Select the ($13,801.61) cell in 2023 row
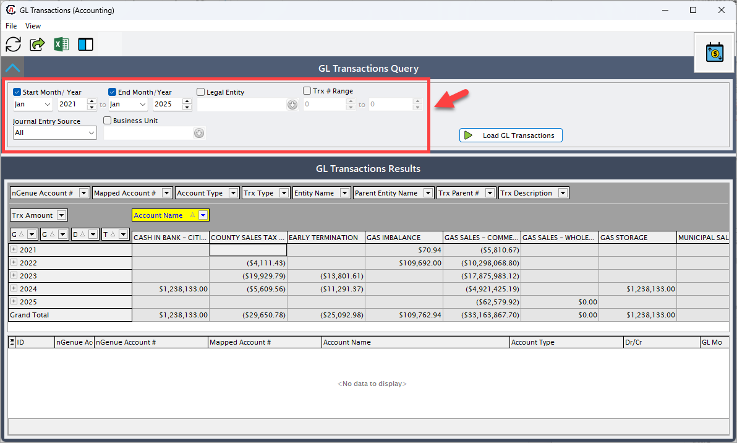This screenshot has height=443, width=737. tap(326, 275)
